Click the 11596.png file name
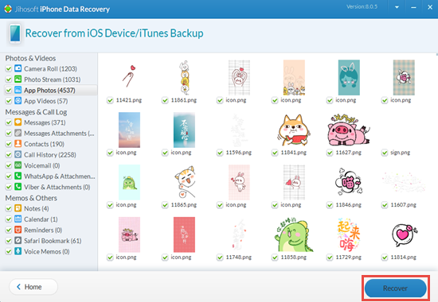The width and height of the screenshot is (438, 302). [239, 153]
